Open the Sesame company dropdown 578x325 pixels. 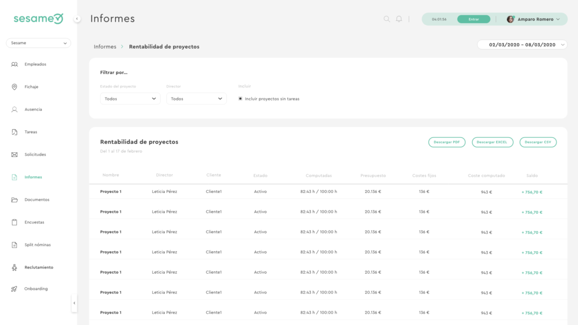point(38,43)
